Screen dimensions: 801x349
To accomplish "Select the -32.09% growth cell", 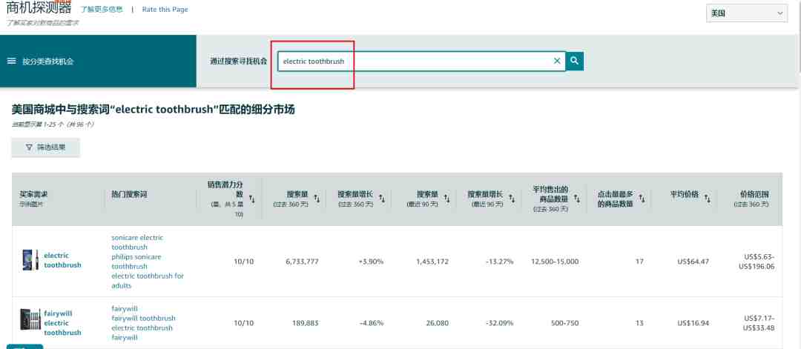I will coord(500,324).
